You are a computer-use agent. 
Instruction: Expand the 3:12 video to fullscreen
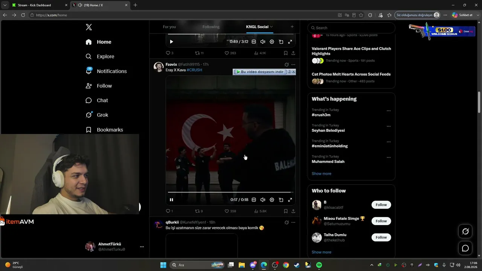pyautogui.click(x=290, y=42)
